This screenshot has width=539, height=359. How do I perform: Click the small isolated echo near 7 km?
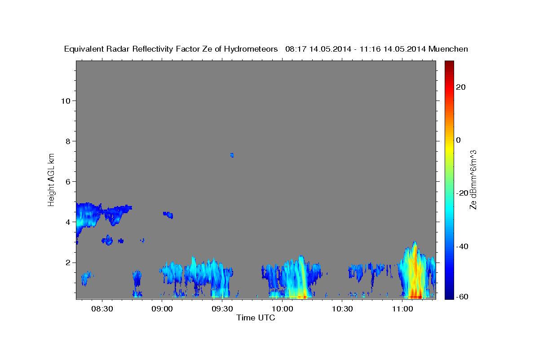pos(232,155)
